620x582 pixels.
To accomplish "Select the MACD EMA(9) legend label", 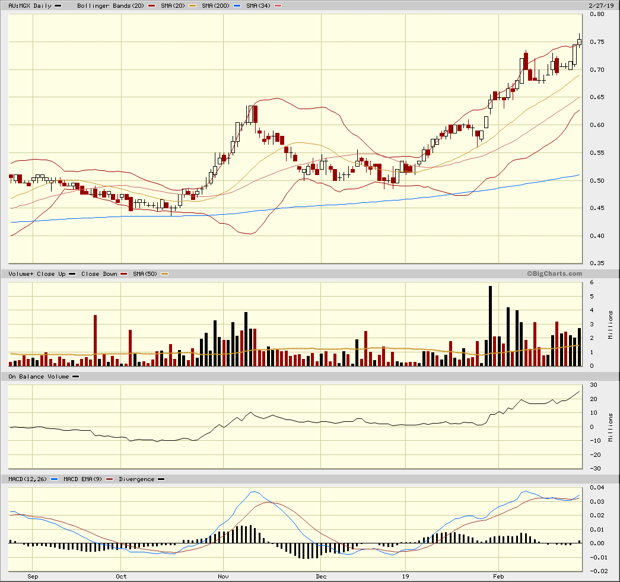I will [82, 479].
